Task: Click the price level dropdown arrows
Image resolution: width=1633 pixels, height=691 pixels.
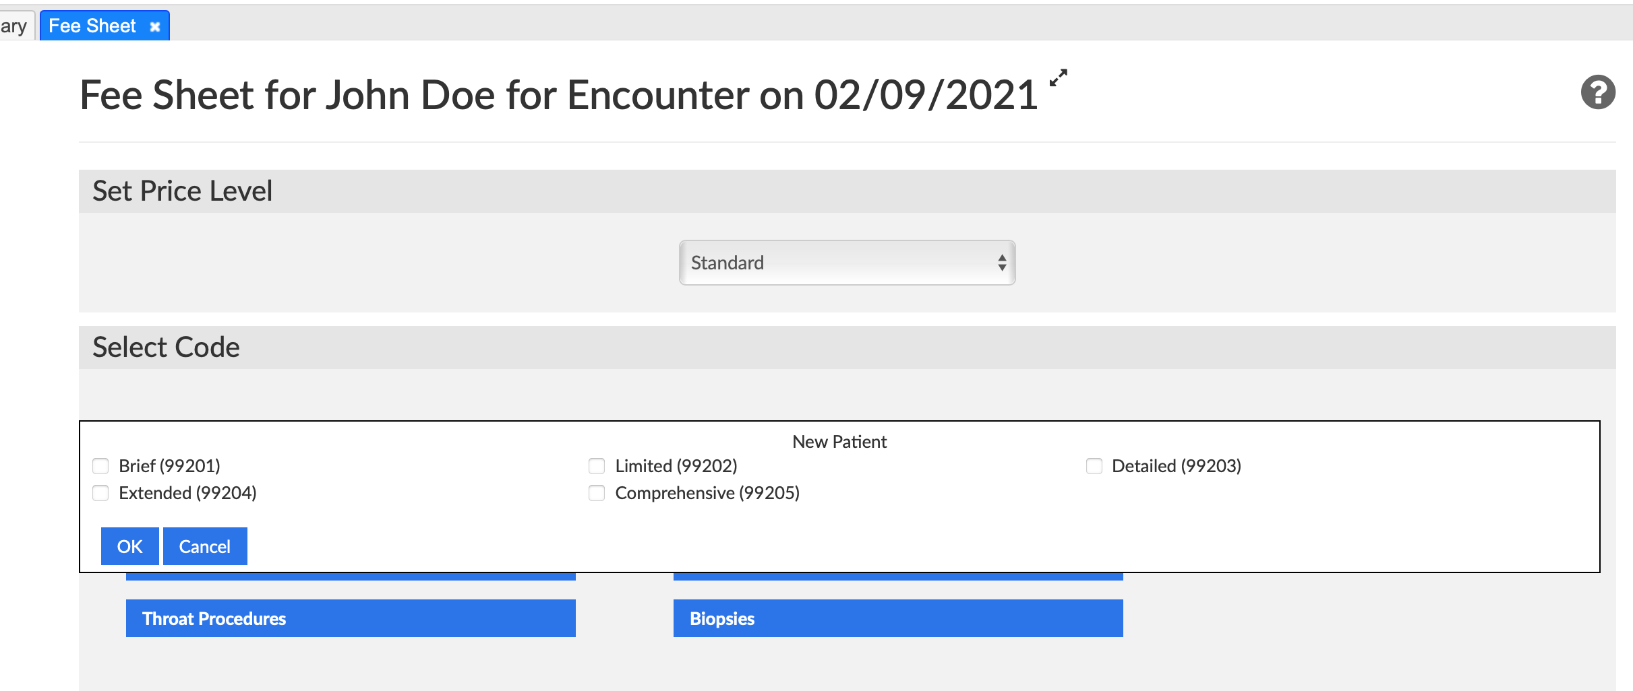Action: 1003,263
